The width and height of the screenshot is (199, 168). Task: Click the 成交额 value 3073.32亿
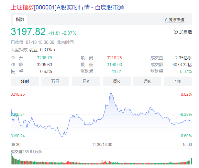[x=181, y=65]
